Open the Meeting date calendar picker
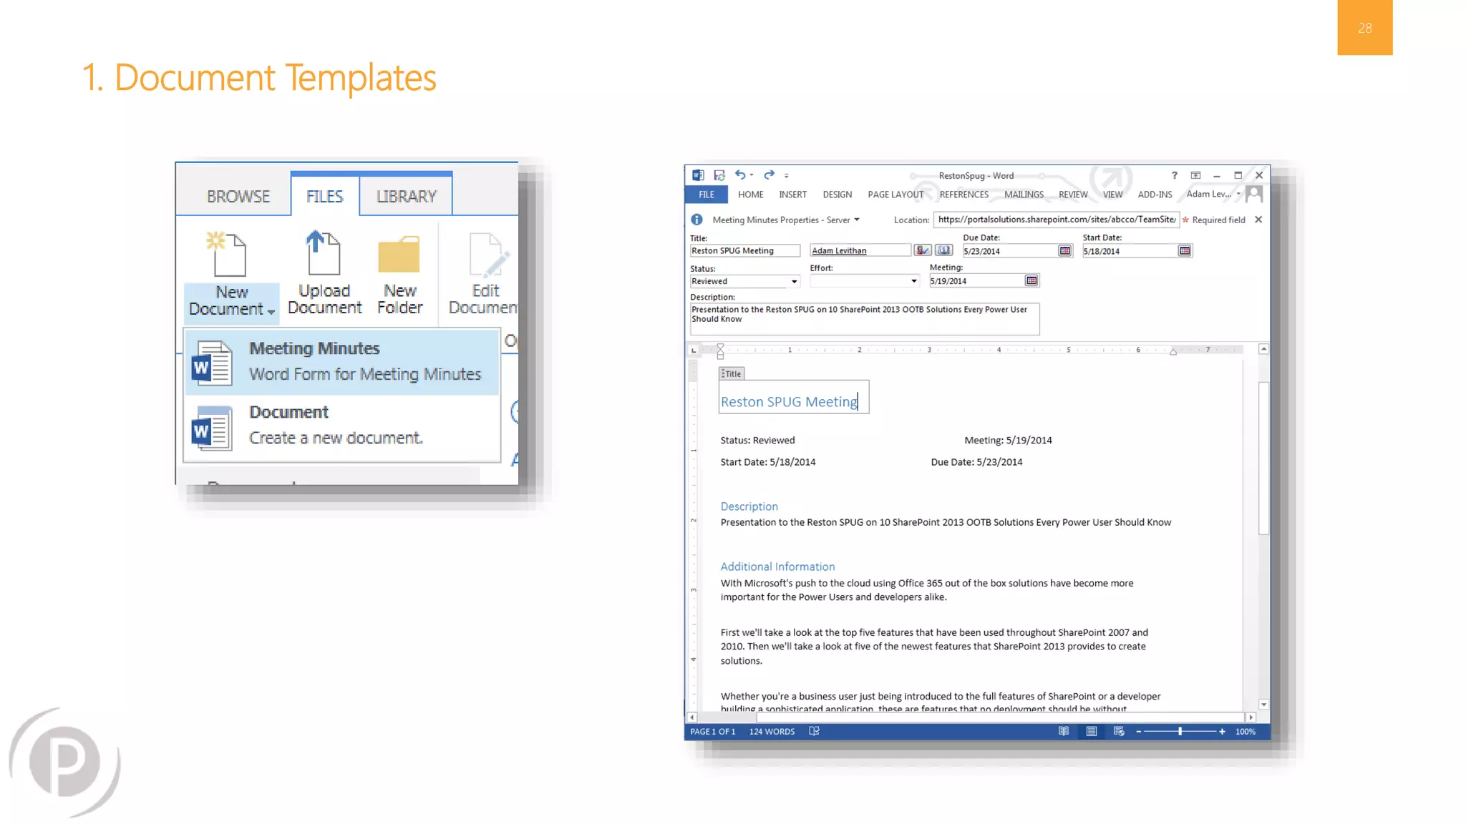The image size is (1466, 824). (x=1031, y=281)
